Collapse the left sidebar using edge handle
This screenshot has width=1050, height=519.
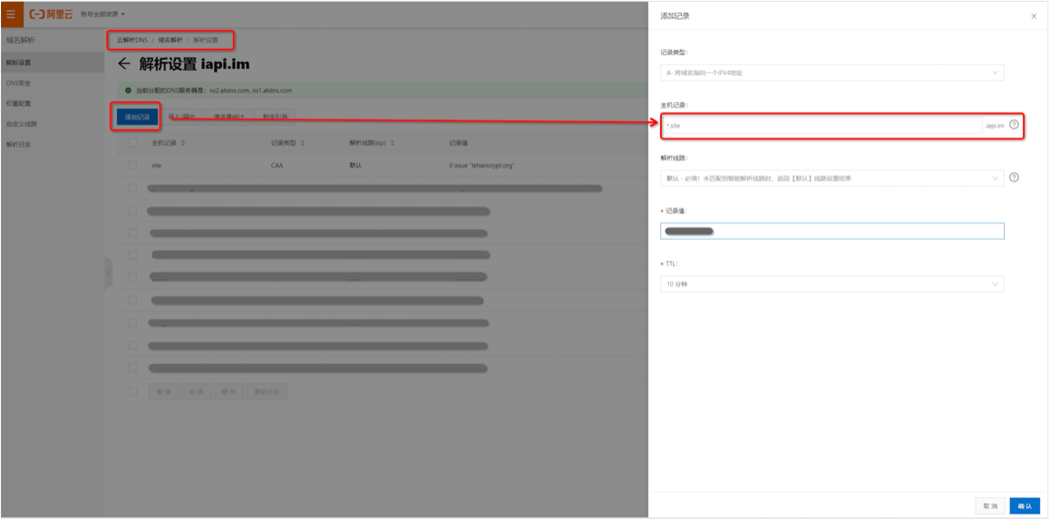pyautogui.click(x=108, y=272)
